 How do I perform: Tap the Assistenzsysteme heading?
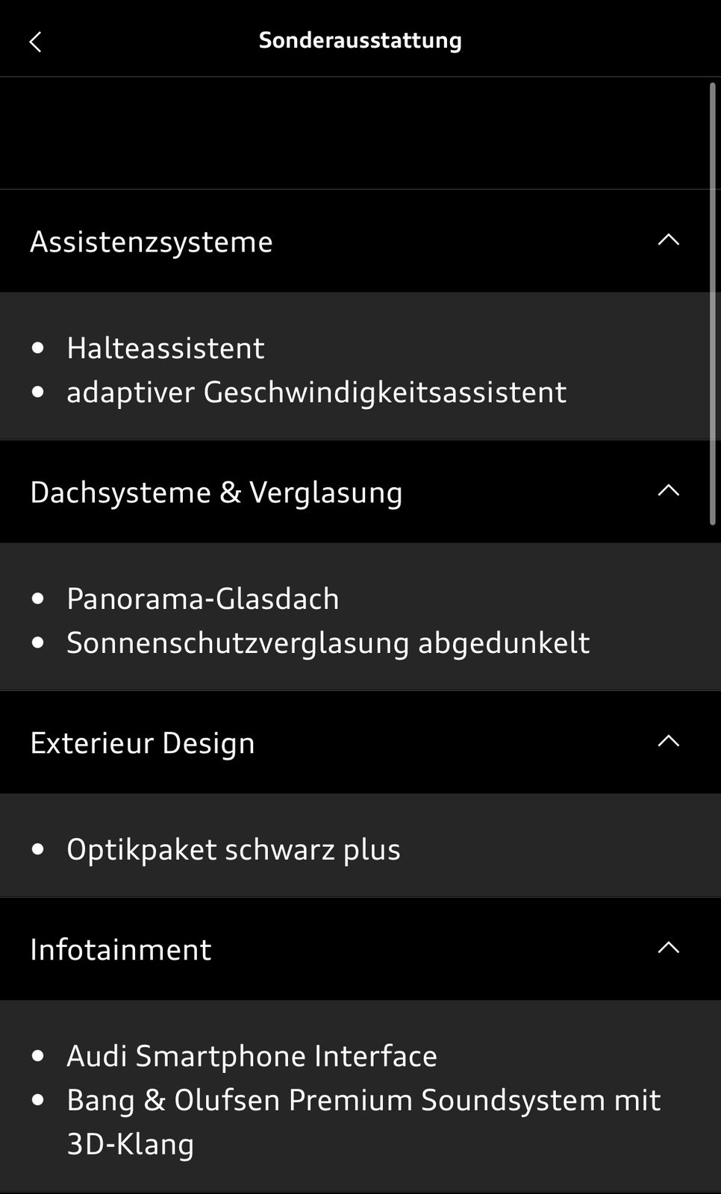[x=152, y=242]
